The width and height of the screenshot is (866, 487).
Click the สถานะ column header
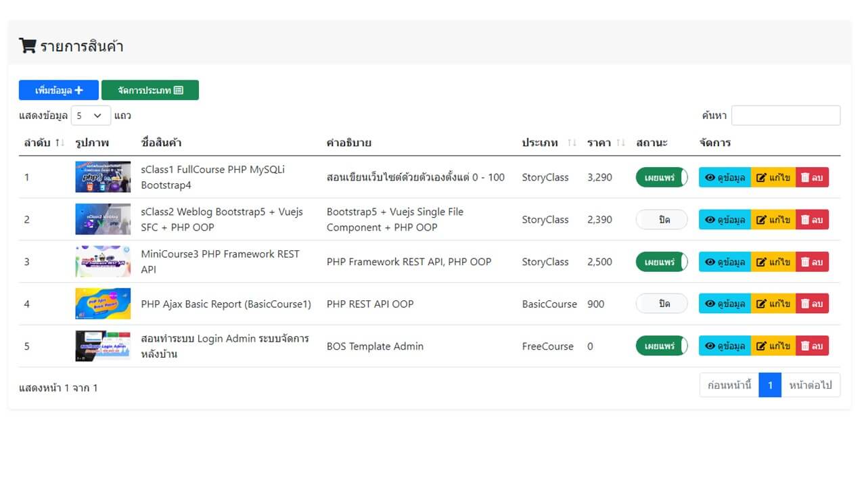[x=652, y=143]
